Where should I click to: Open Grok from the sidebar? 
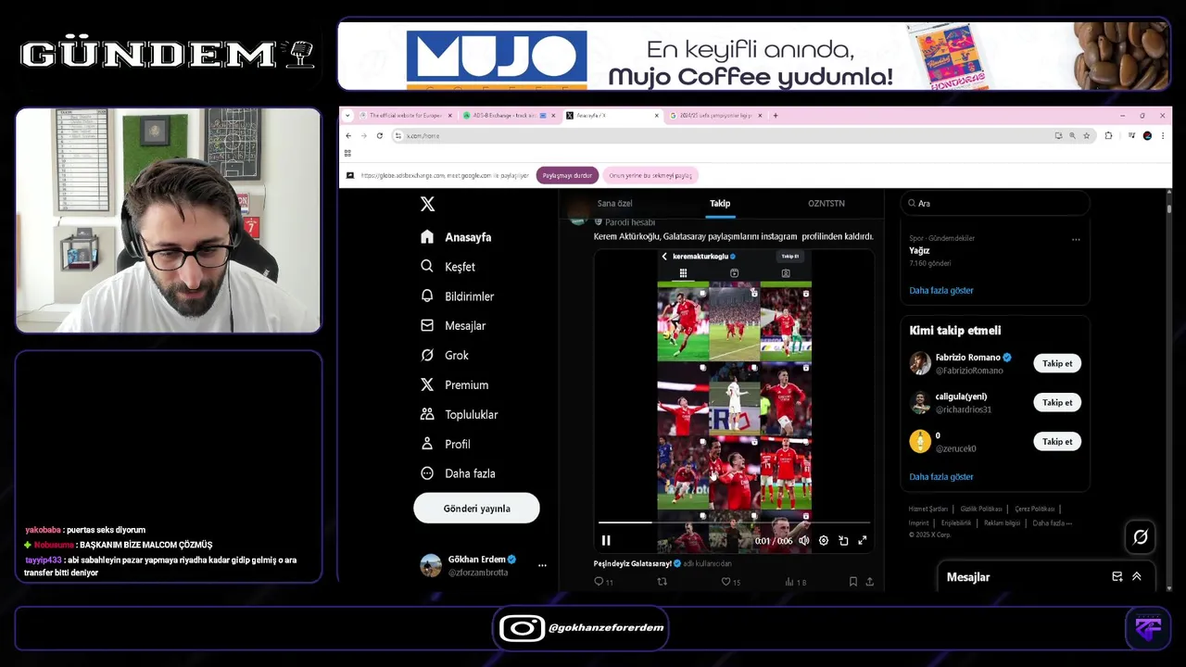point(444,356)
